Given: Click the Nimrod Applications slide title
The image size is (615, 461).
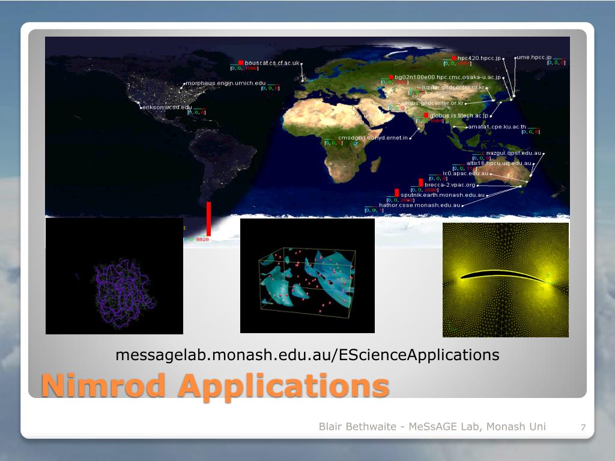Looking at the screenshot, I should click(x=216, y=386).
